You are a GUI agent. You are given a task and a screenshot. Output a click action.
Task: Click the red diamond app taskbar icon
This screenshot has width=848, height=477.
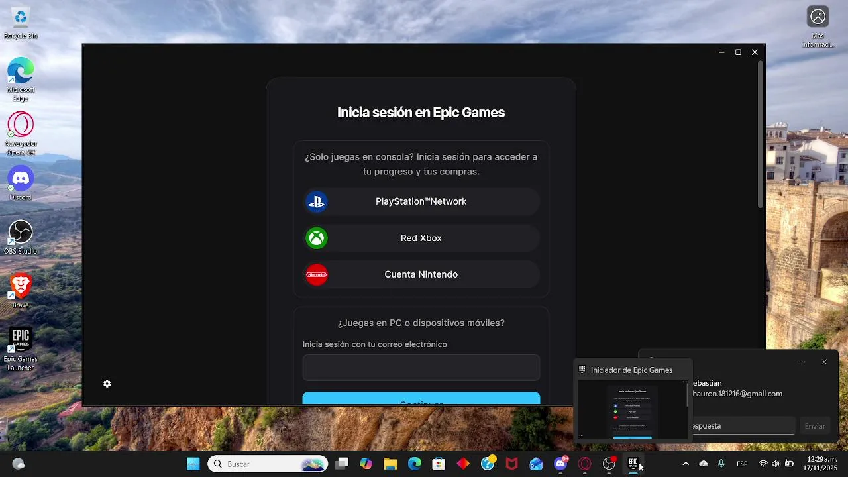(x=463, y=464)
